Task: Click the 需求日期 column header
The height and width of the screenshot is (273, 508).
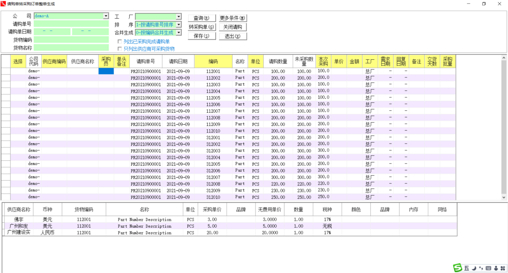Action: coord(386,61)
